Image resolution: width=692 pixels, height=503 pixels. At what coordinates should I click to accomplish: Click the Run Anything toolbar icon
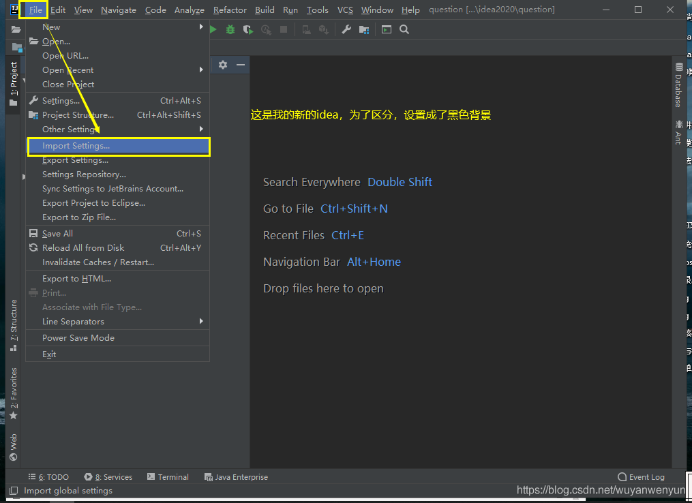pyautogui.click(x=387, y=29)
